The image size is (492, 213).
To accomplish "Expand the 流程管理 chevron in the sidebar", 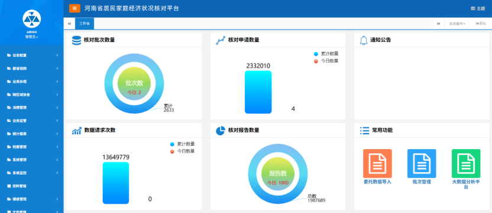I will click(57, 108).
